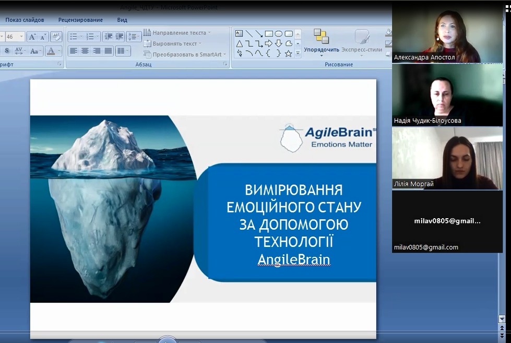This screenshot has height=343, width=511.
Task: Select the scribble shape
Action: pyautogui.click(x=239, y=53)
